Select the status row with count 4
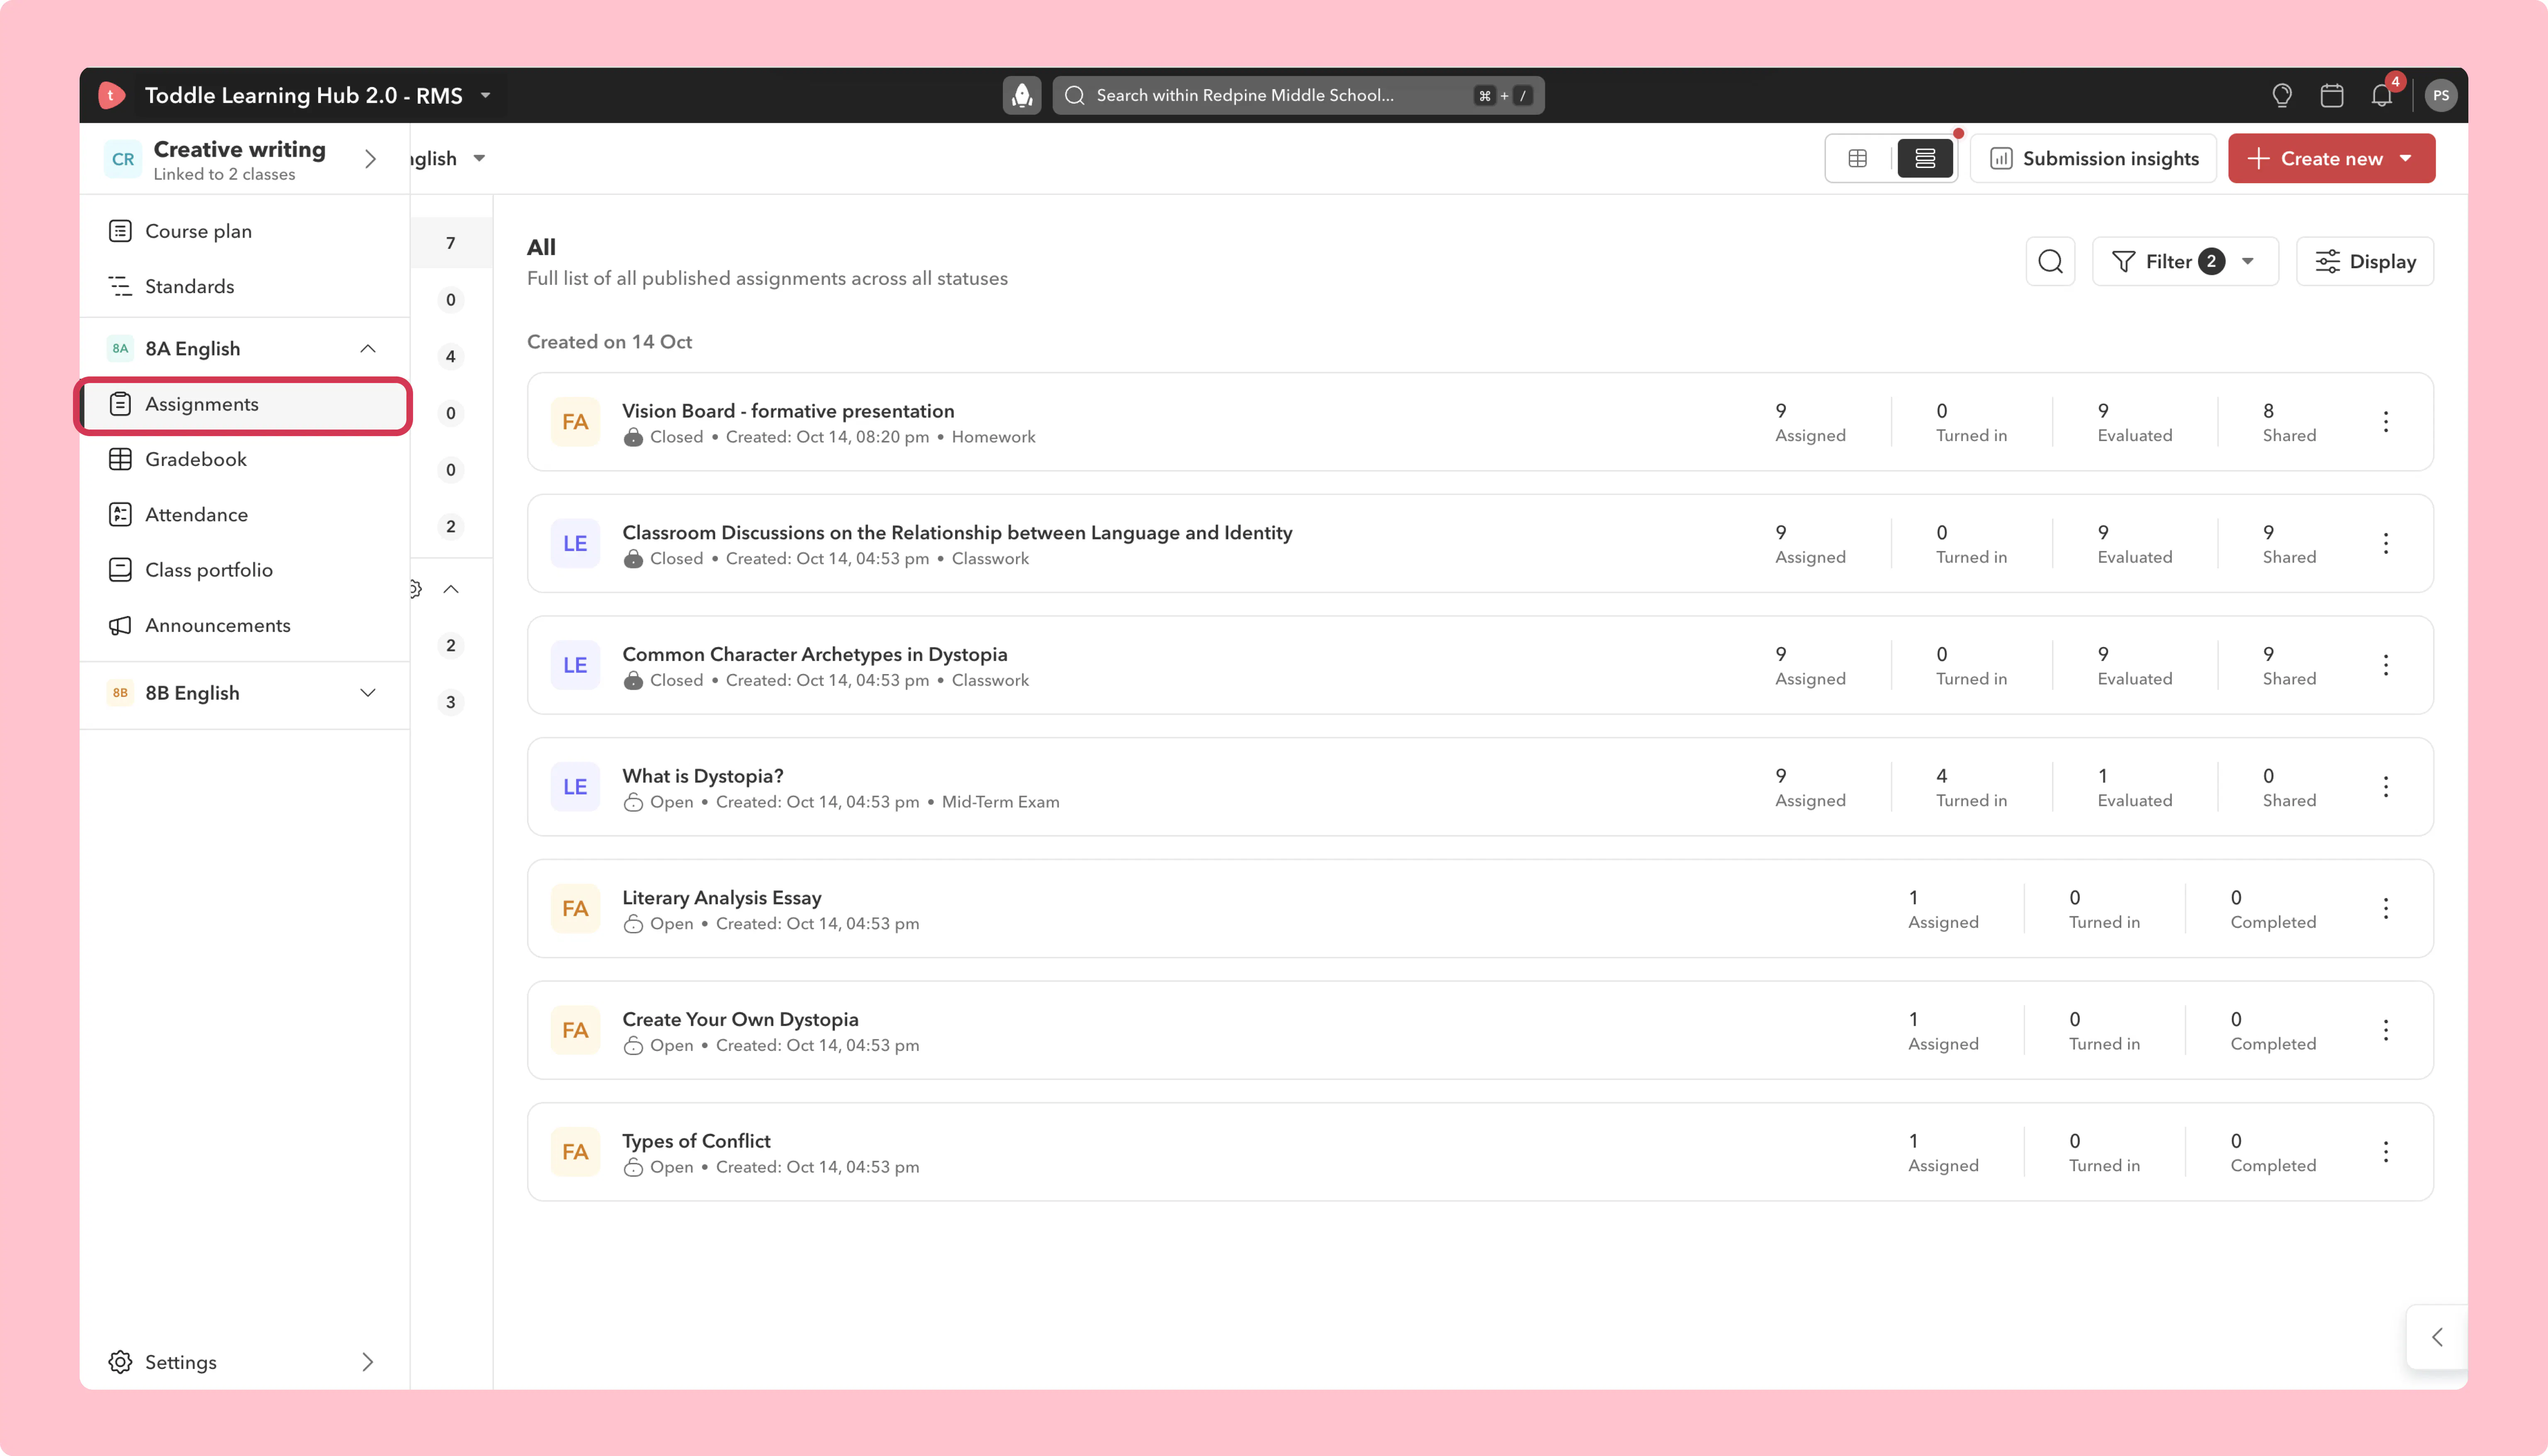Screen dimensions: 2548x1456 tap(451, 356)
